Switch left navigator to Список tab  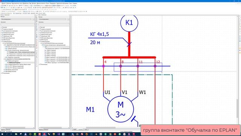coord(8,130)
